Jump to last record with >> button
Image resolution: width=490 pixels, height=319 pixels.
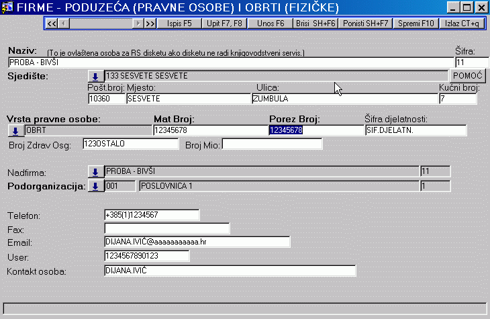150,24
